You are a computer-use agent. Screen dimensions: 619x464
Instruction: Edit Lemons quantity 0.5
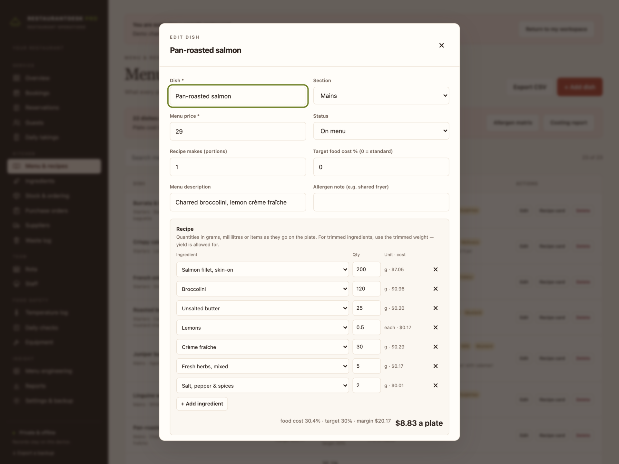point(367,327)
